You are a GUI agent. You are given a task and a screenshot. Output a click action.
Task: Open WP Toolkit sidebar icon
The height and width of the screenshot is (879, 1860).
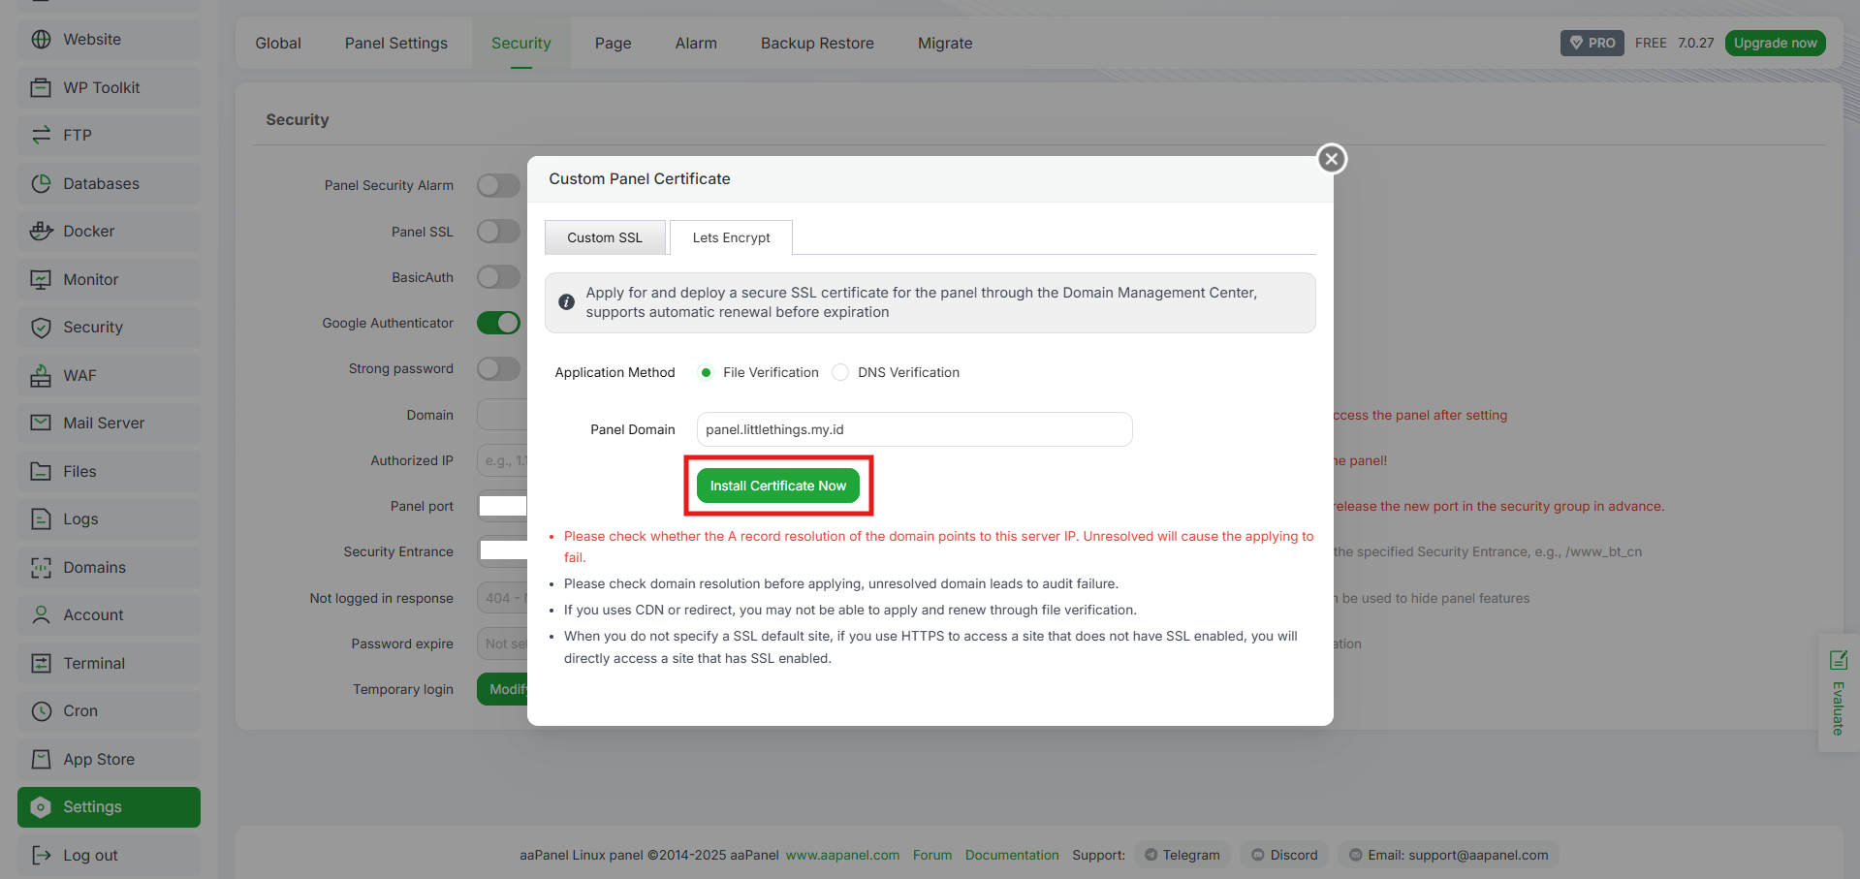point(41,87)
